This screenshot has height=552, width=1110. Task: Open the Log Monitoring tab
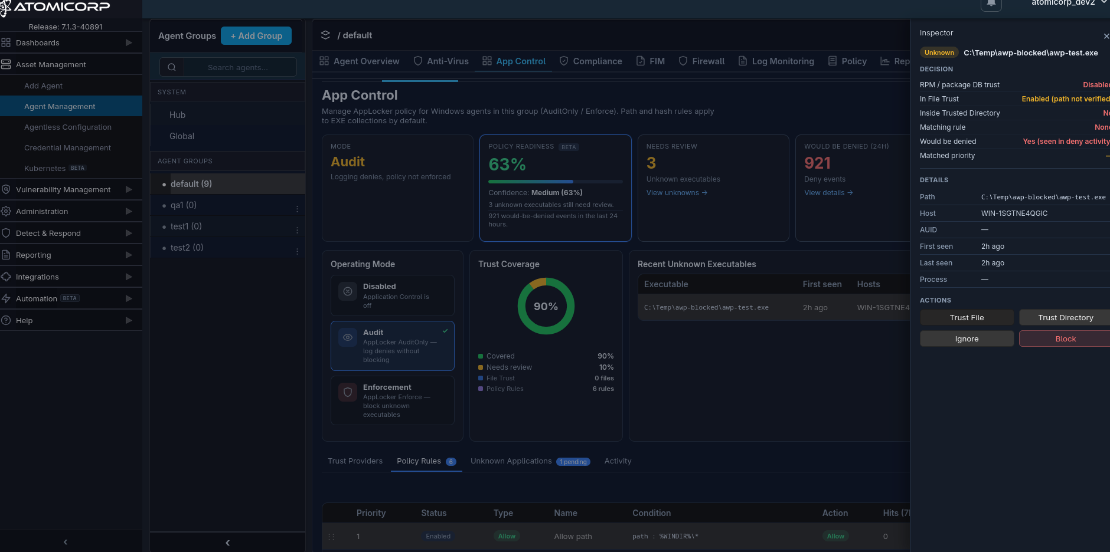[x=776, y=61]
